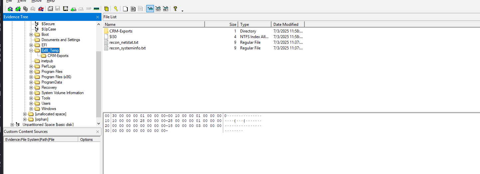Image resolution: width=480 pixels, height=174 pixels.
Task: Select the $I30 index entry
Action: (x=113, y=37)
